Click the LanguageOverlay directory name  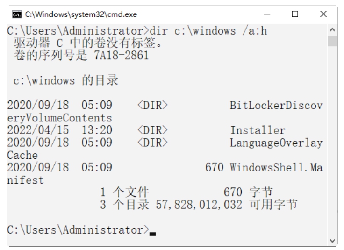(276, 143)
